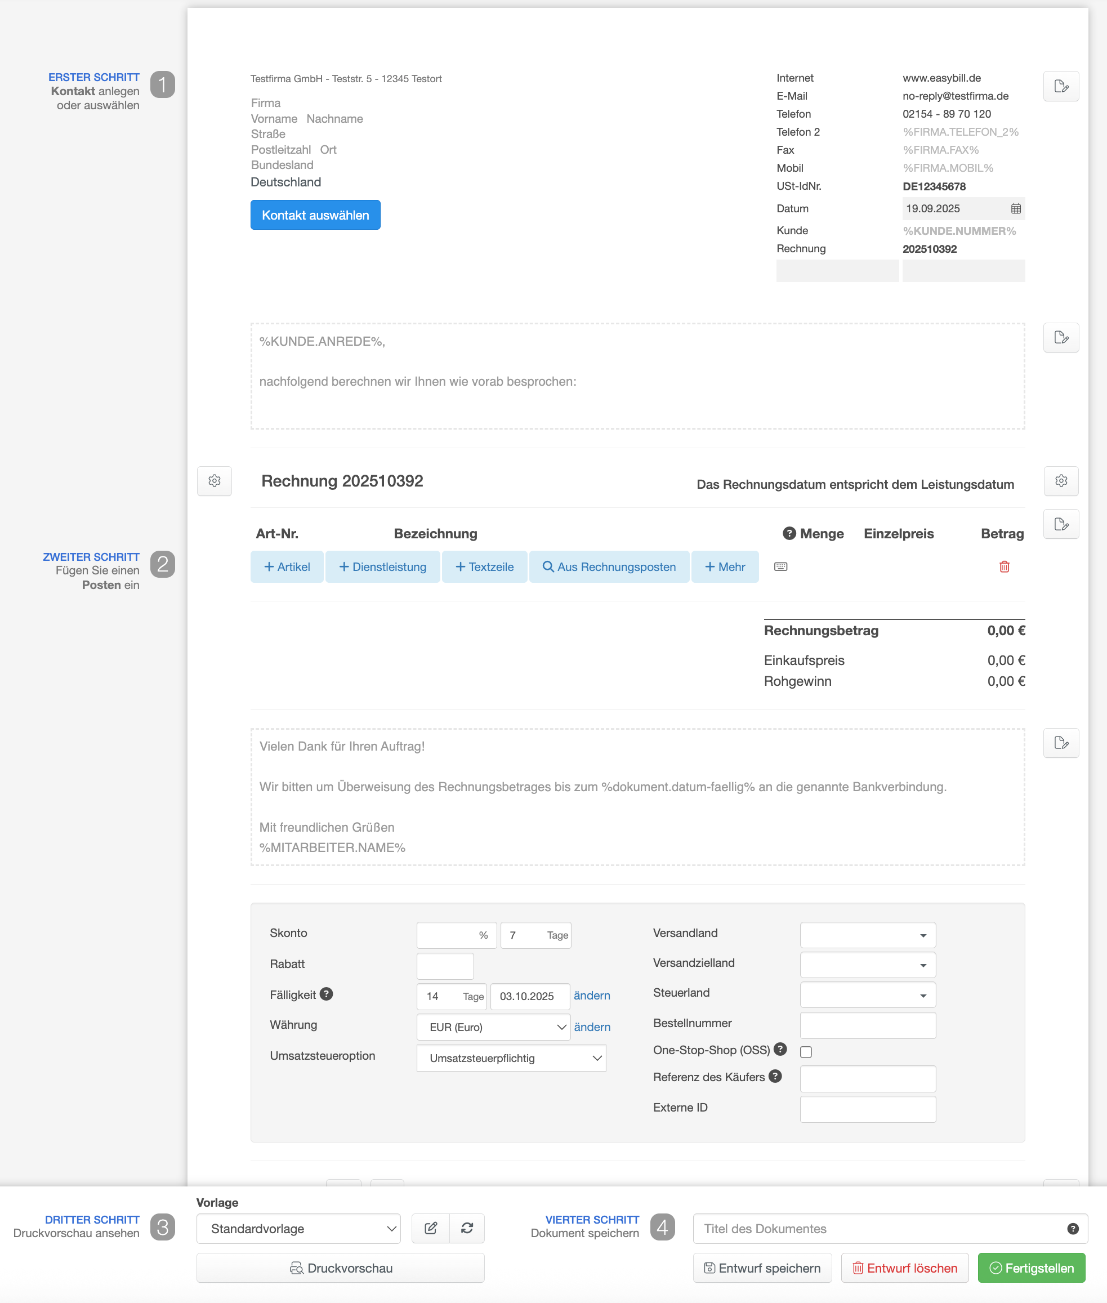The width and height of the screenshot is (1107, 1303).
Task: Click the edit template pencil icon
Action: tap(431, 1228)
